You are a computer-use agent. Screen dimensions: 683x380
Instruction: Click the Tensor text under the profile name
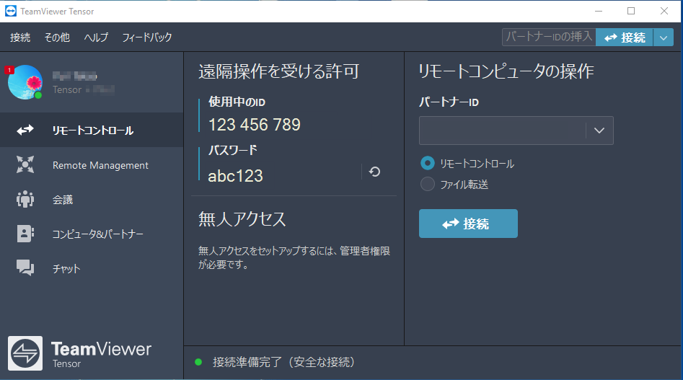point(67,89)
